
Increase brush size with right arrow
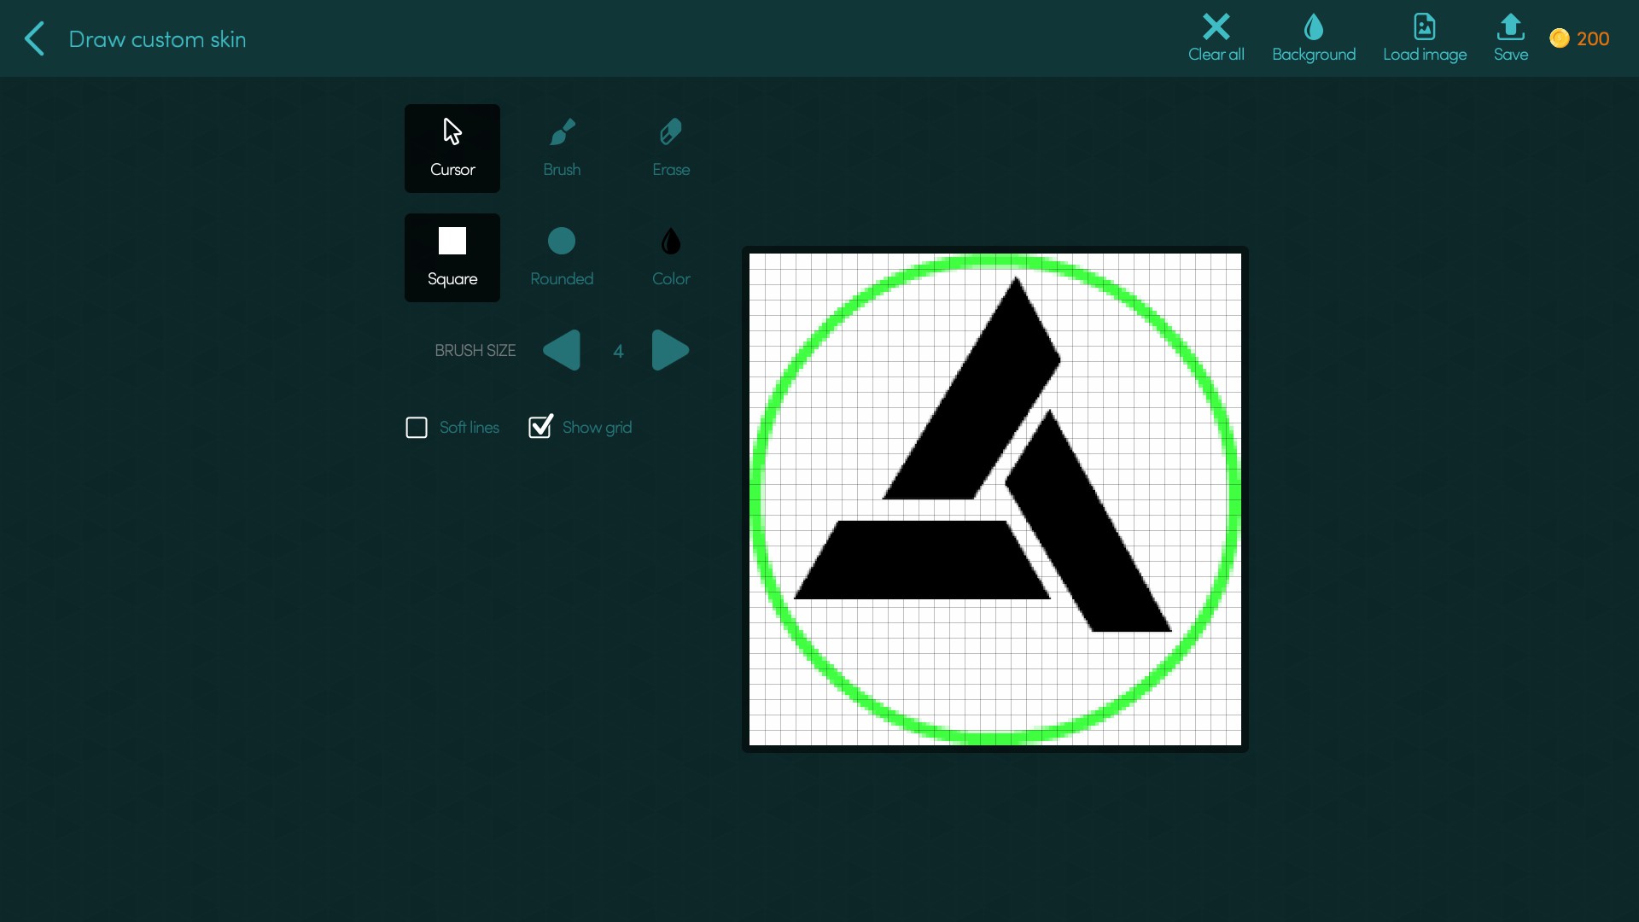tap(670, 350)
